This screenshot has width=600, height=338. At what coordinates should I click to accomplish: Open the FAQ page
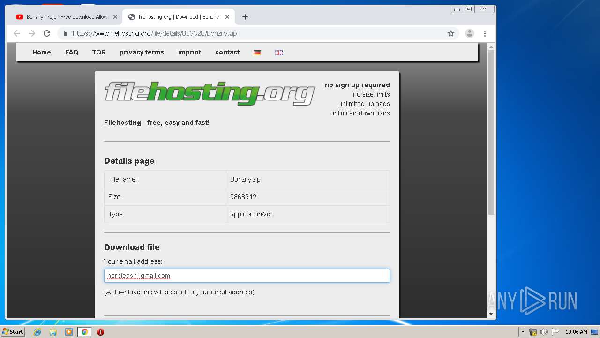[71, 52]
